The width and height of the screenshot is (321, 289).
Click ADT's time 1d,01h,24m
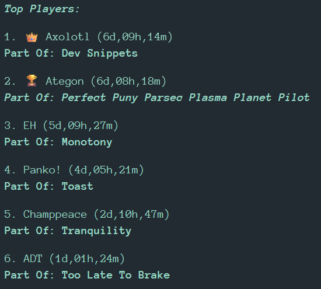(87, 259)
